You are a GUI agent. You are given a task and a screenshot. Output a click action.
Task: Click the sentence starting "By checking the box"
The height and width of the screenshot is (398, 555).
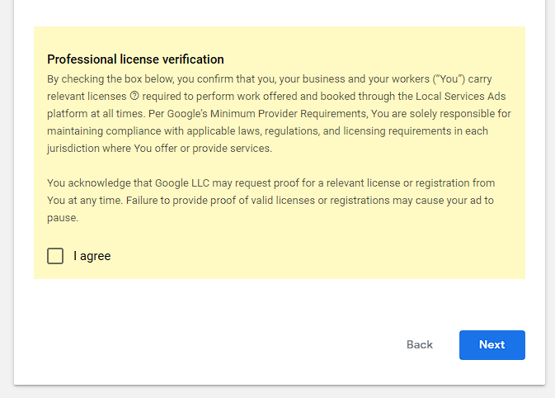tap(165, 79)
